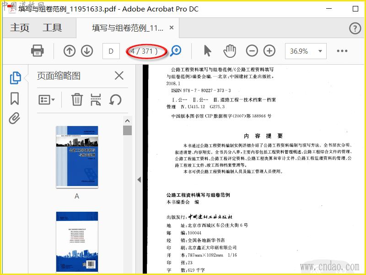The height and width of the screenshot is (275, 366).
Task: Open the Attachments paperclip panel
Action: coord(15,118)
